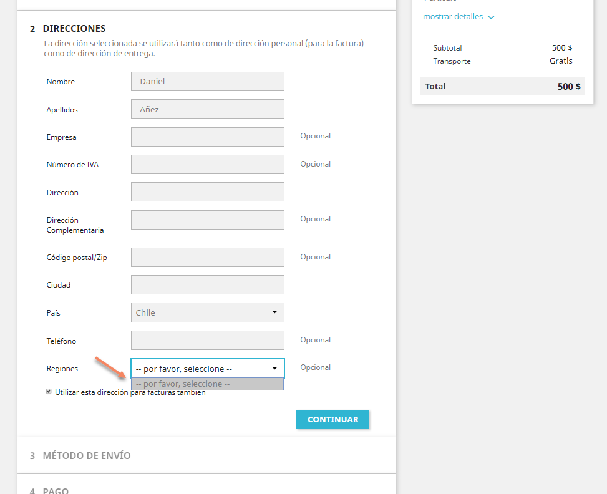
Task: Click the DIRECCIONES section heading
Action: pyautogui.click(x=74, y=29)
